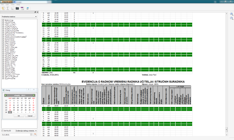Toggle the last teacher checkbox in list

[x=3, y=78]
